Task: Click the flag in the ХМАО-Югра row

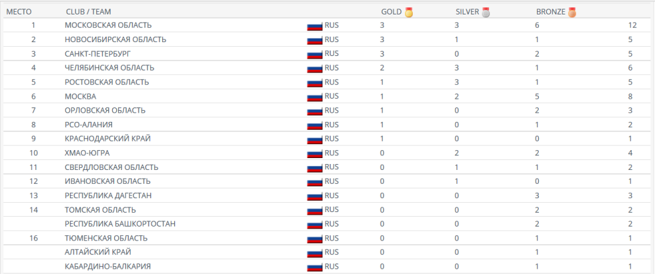Action: tap(315, 153)
